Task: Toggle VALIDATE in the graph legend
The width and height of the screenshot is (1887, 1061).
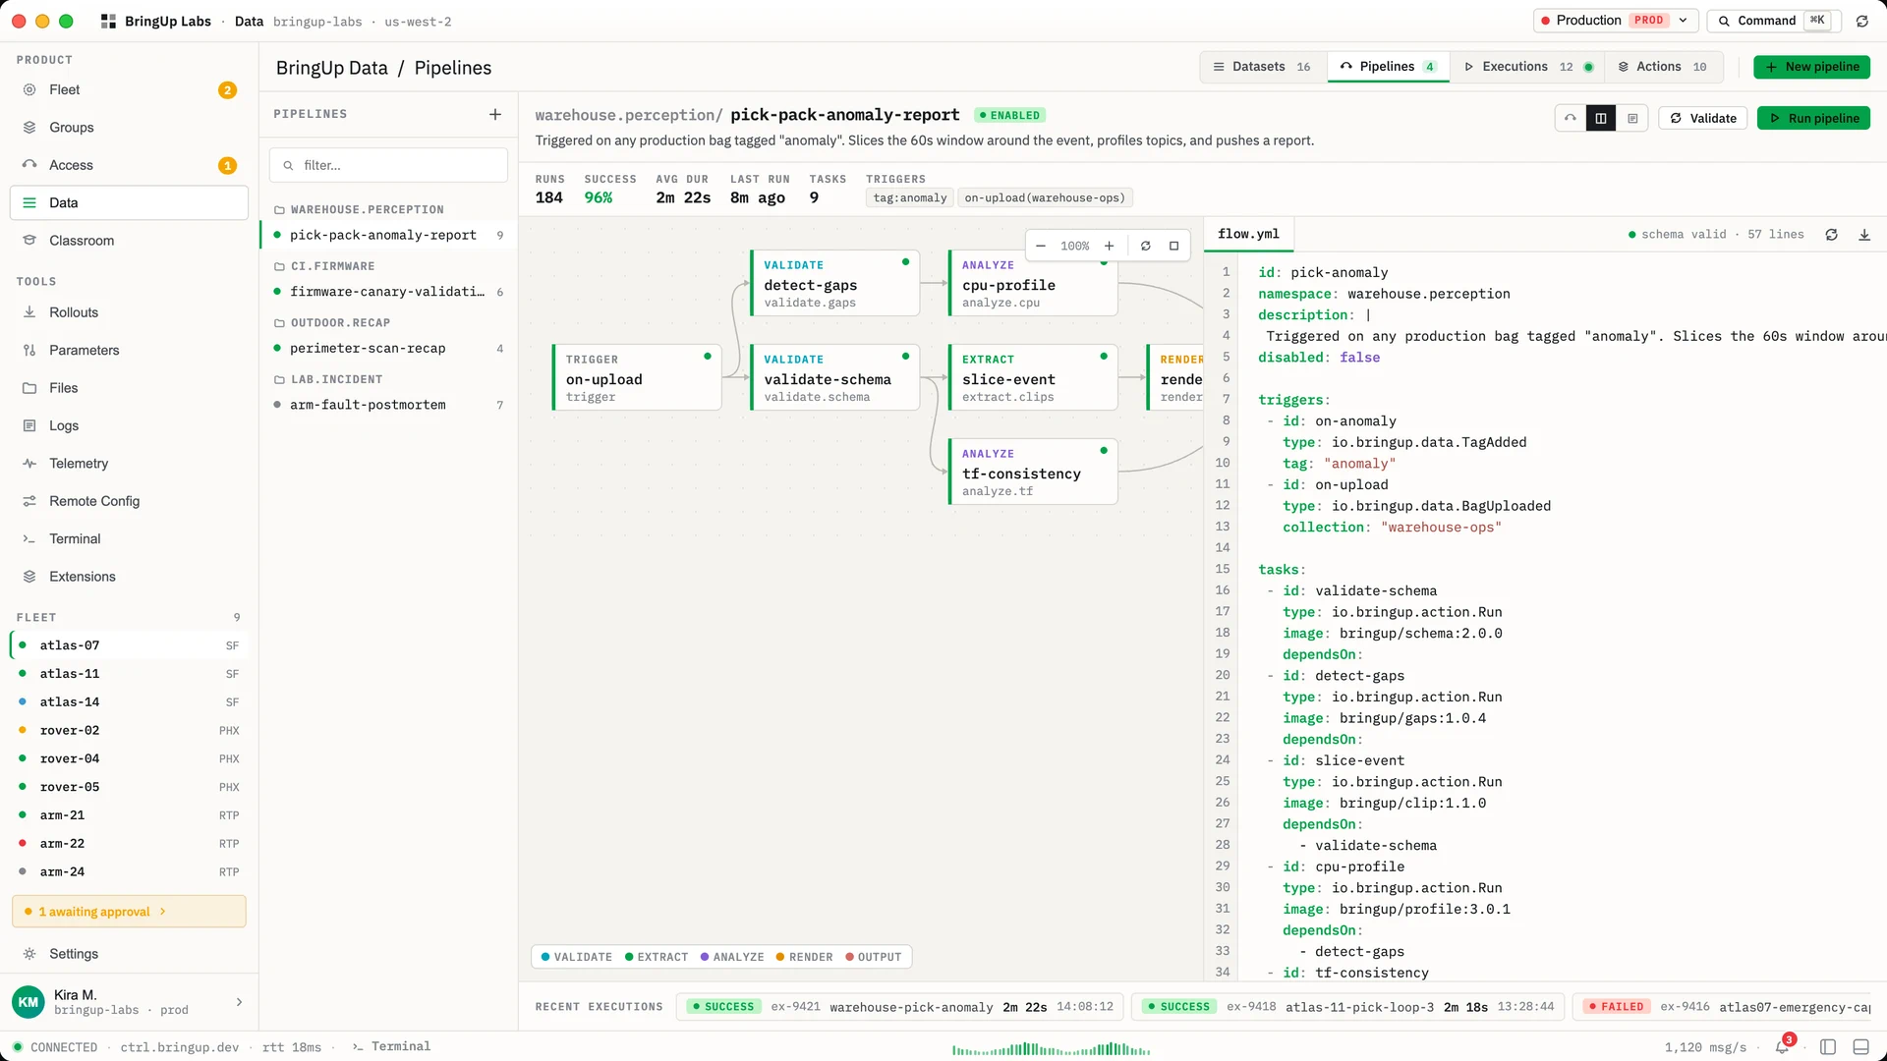Action: 577,957
